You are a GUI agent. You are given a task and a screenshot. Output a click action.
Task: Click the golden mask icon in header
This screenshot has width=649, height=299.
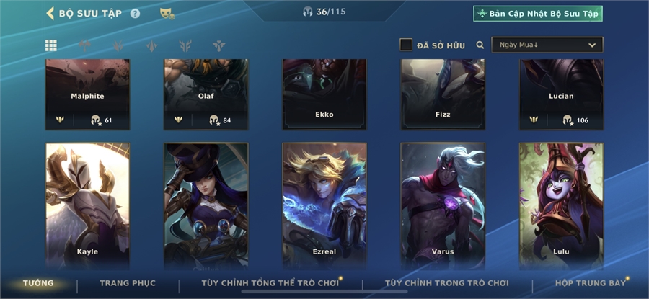(x=167, y=14)
